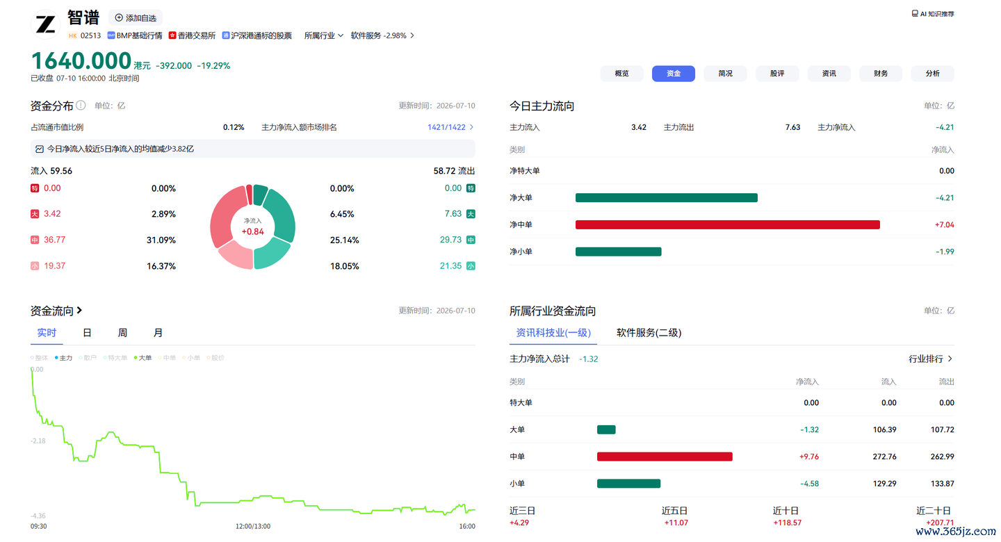Click the 添加自选 button
1001x542 pixels.
[135, 18]
